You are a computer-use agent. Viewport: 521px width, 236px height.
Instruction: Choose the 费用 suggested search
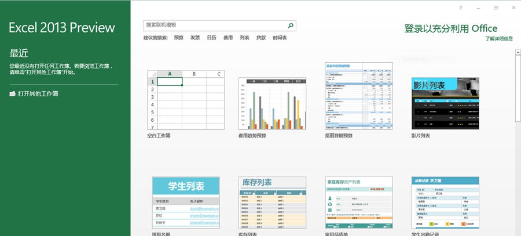[228, 38]
